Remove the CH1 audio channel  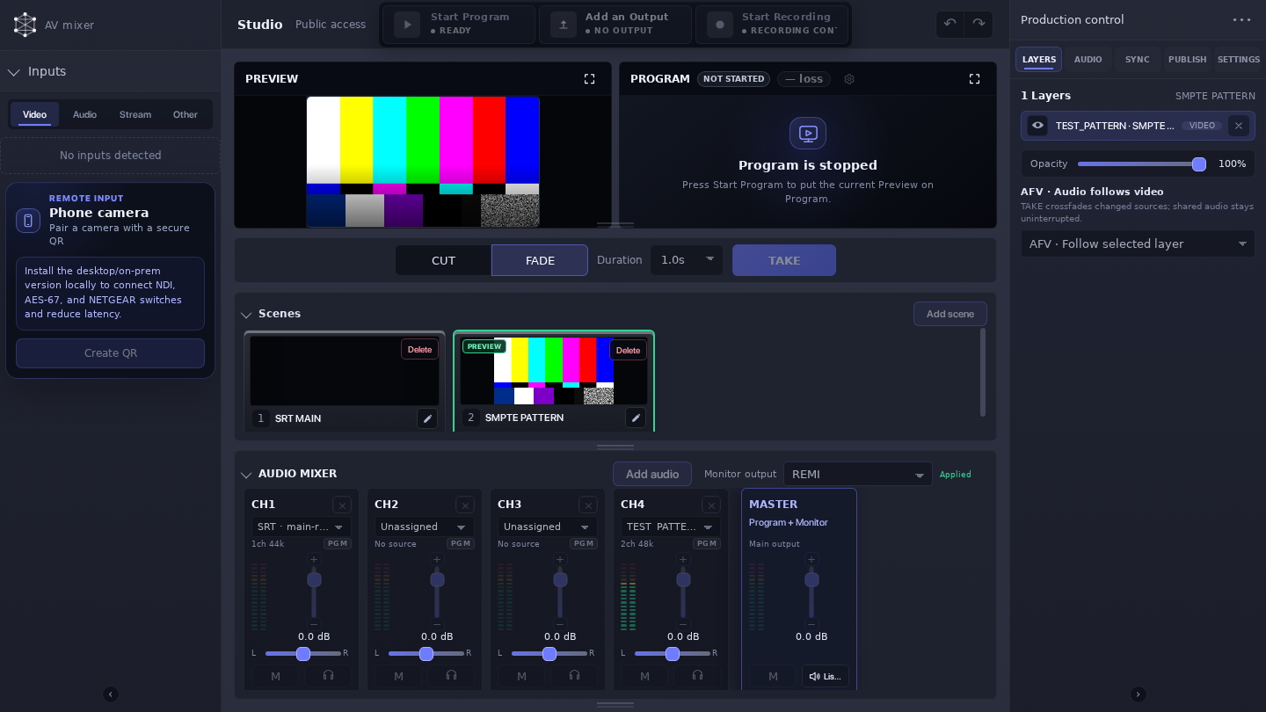pos(342,505)
